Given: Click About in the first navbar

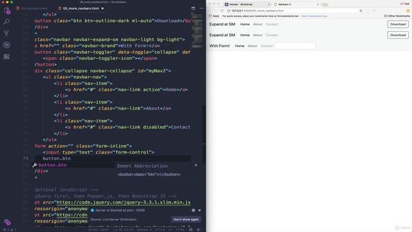Looking at the screenshot, I should (257, 24).
